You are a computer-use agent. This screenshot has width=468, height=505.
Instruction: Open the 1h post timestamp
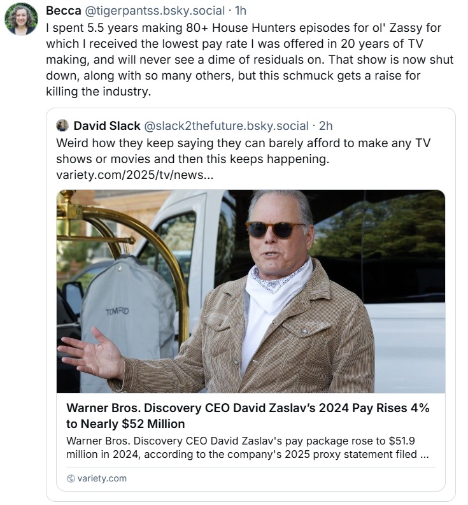(241, 11)
